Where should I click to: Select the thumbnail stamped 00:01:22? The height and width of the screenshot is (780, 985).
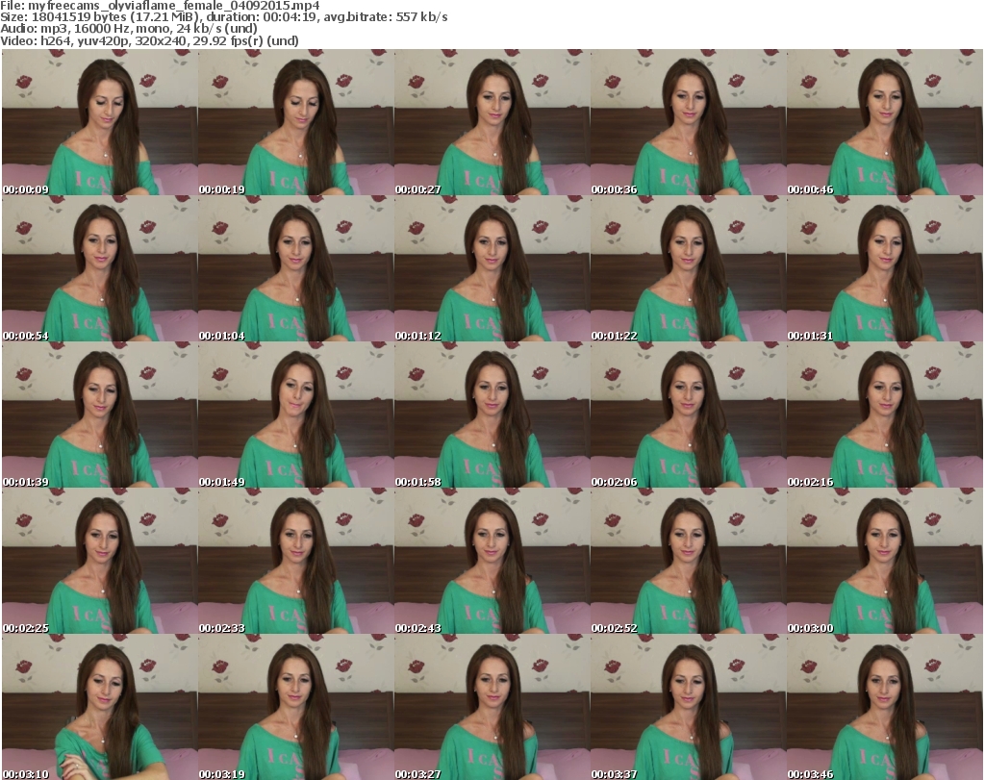pyautogui.click(x=688, y=268)
